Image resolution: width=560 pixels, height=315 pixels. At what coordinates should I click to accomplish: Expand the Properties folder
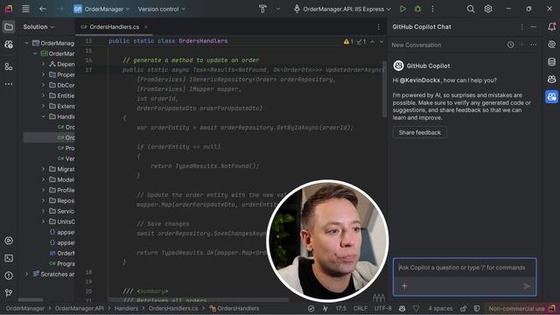click(x=43, y=74)
